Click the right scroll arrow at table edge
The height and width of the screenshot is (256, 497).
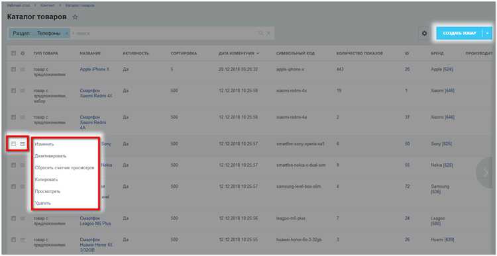click(485, 173)
